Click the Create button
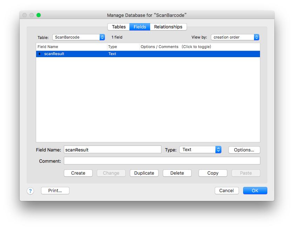 coord(78,173)
